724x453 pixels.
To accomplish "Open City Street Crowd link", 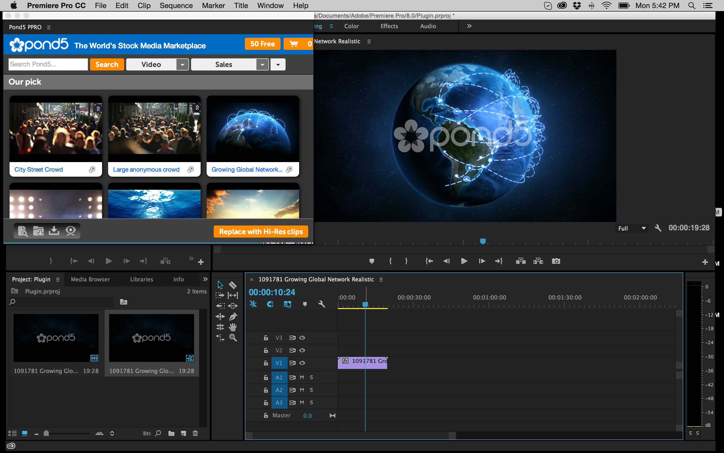I will click(39, 170).
